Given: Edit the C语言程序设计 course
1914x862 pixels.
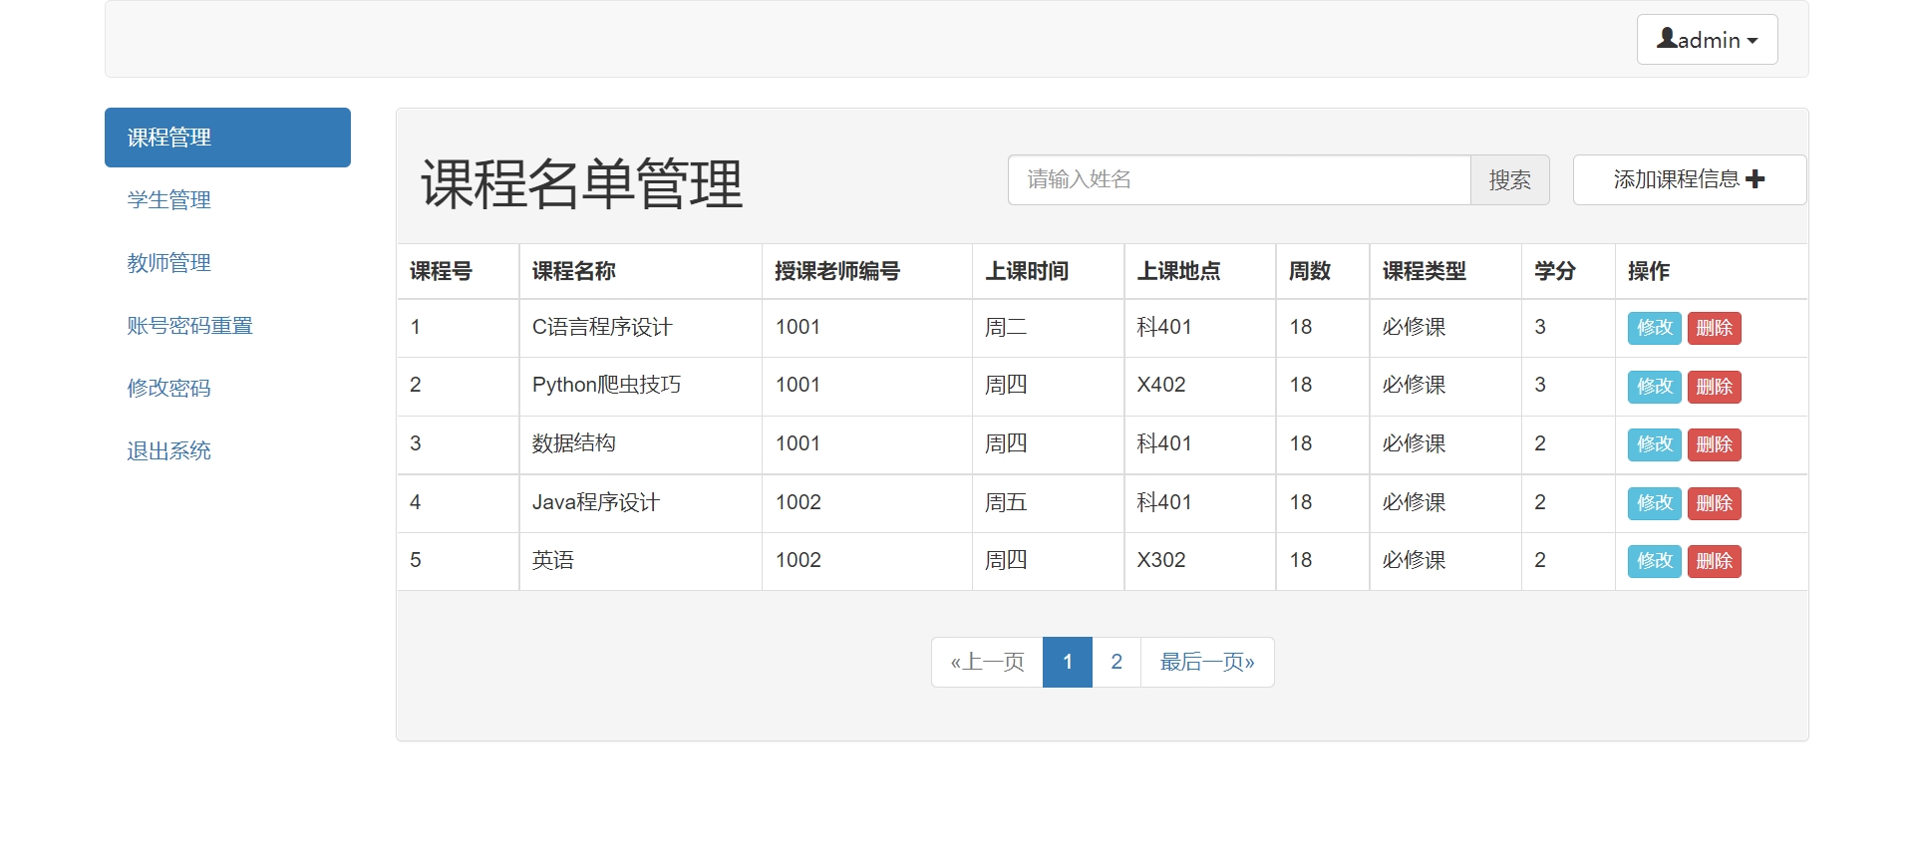Looking at the screenshot, I should coord(1654,328).
